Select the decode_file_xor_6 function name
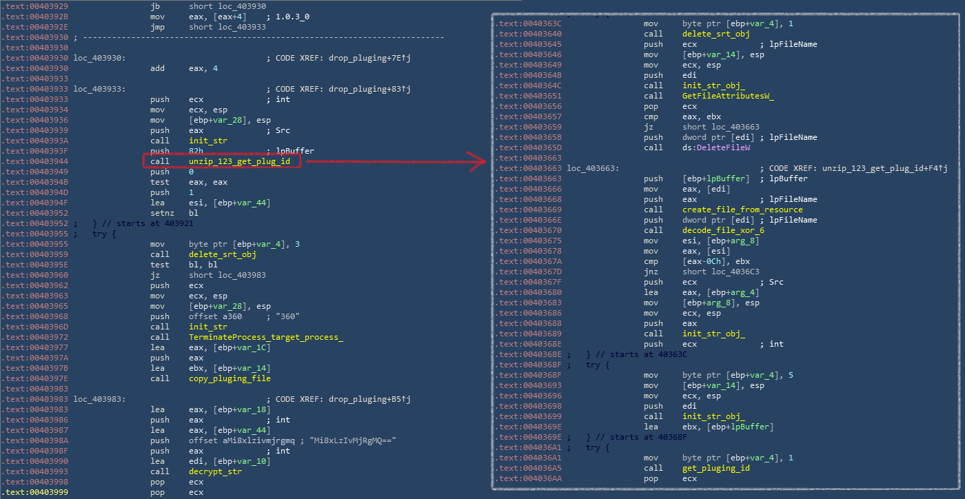Viewport: 965px width, 499px height. pos(723,230)
